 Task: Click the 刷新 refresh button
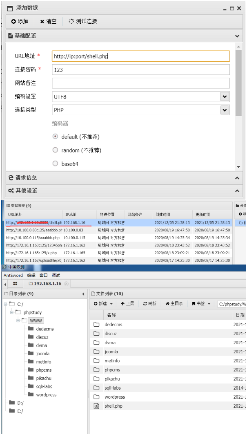coord(149,303)
